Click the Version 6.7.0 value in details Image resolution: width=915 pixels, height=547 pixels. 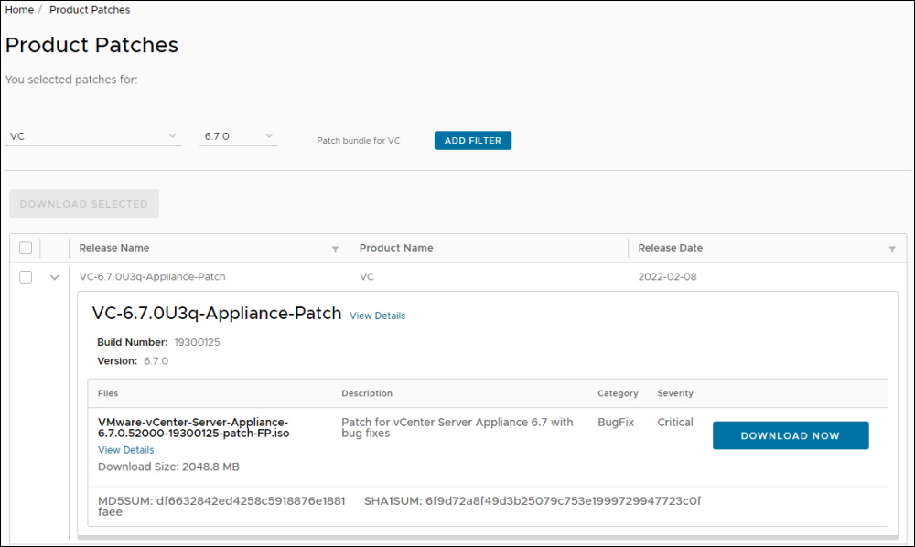[x=156, y=361]
